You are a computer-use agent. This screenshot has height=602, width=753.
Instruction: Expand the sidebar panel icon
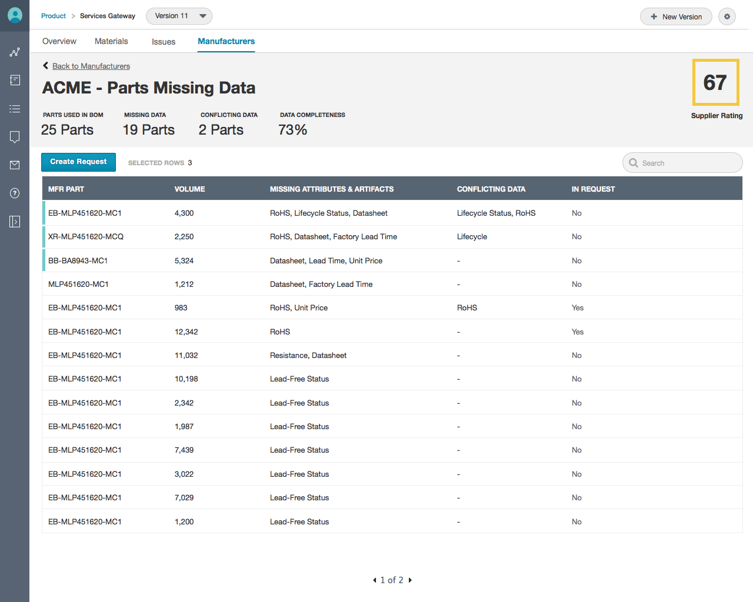(x=15, y=222)
